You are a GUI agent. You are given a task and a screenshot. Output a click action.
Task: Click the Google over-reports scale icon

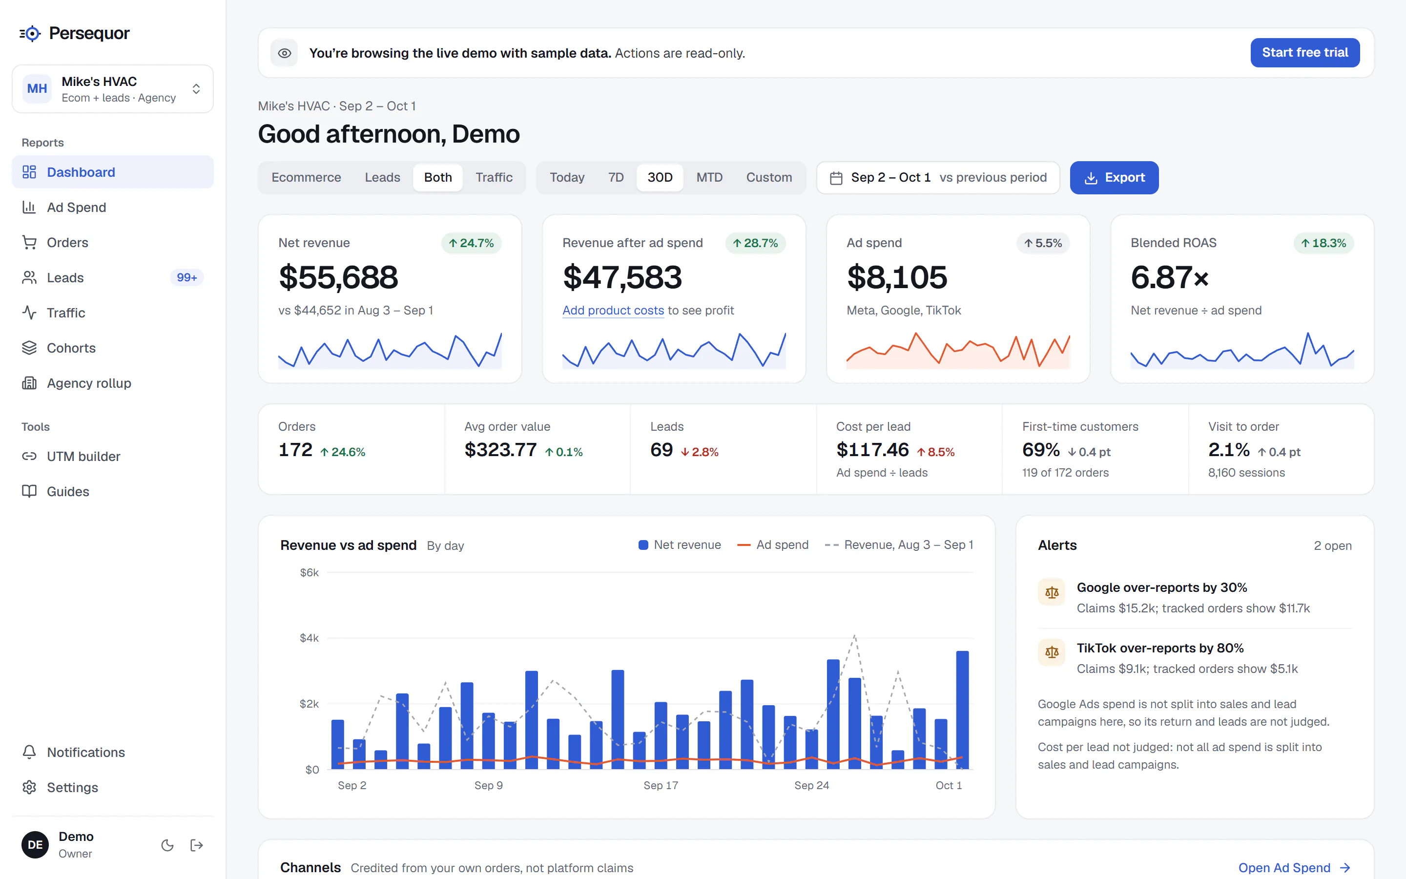pos(1052,592)
